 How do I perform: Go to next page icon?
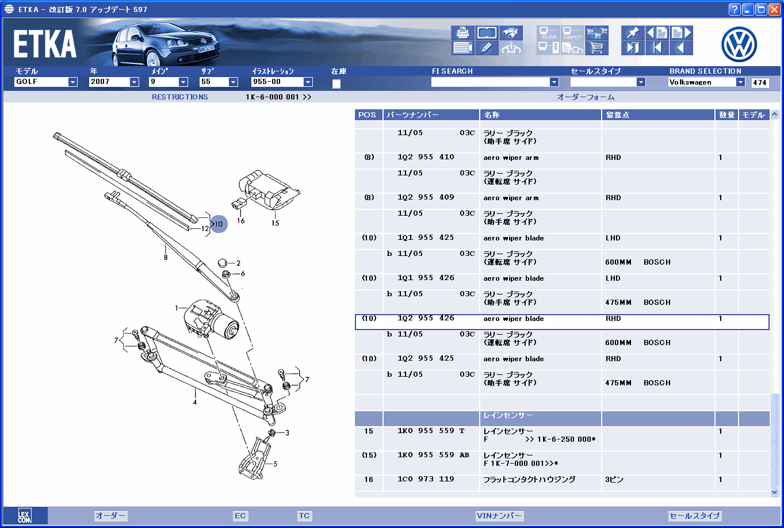tap(681, 33)
